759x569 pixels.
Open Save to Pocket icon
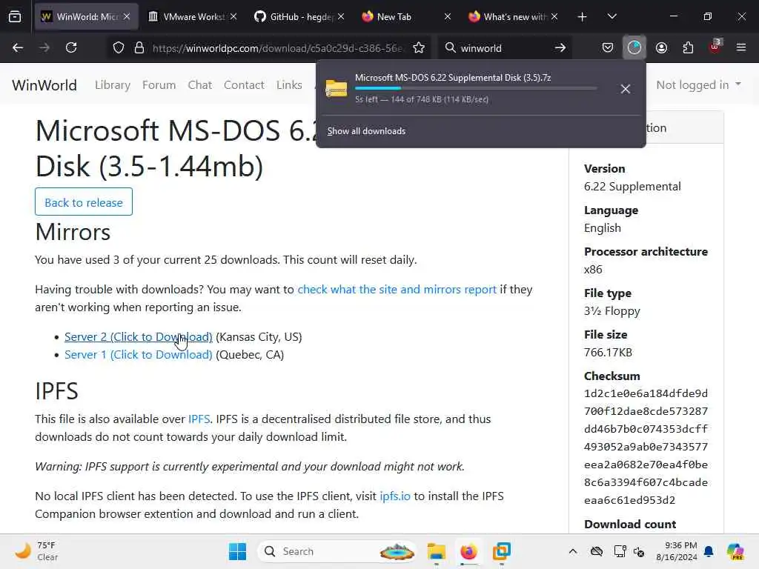click(x=608, y=47)
